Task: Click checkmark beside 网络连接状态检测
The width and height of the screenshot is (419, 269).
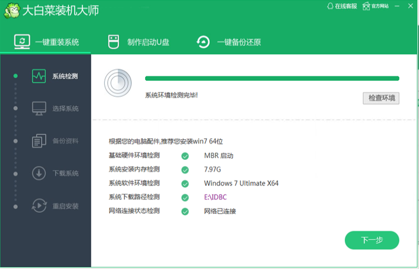Action: pos(185,211)
